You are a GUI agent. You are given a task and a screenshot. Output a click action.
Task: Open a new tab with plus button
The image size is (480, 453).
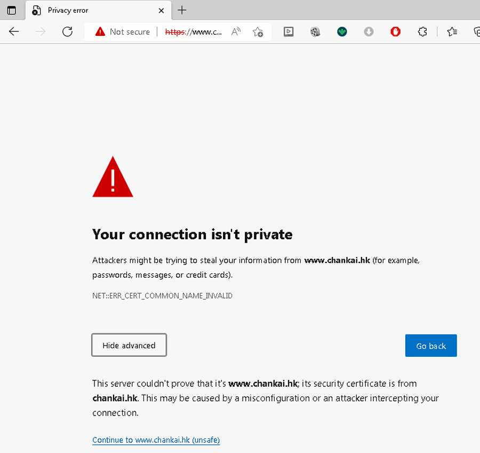click(182, 10)
